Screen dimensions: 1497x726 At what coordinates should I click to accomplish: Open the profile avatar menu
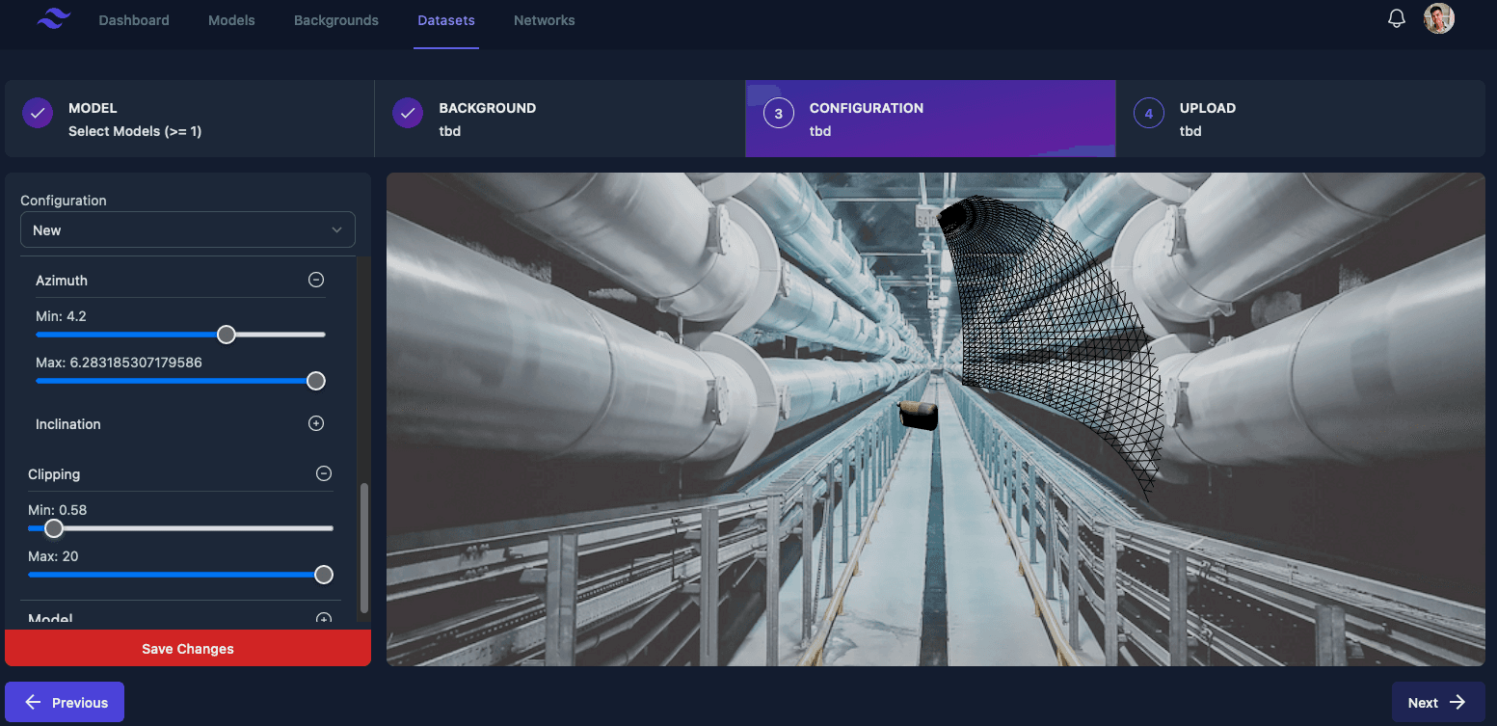click(1438, 17)
